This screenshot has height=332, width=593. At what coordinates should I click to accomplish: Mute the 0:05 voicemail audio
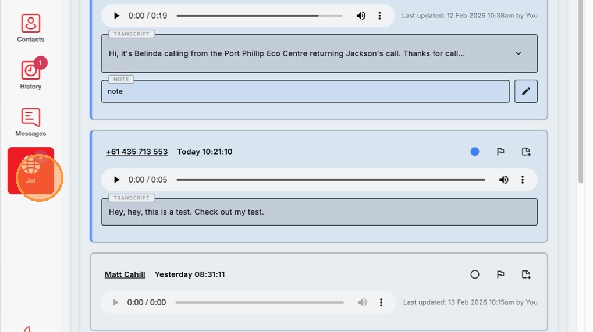[x=503, y=180]
